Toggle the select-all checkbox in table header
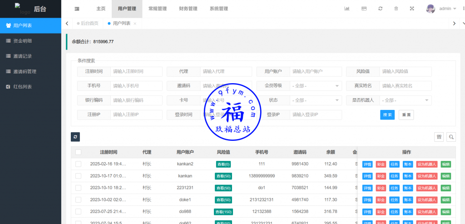465x224 pixels. pyautogui.click(x=78, y=152)
